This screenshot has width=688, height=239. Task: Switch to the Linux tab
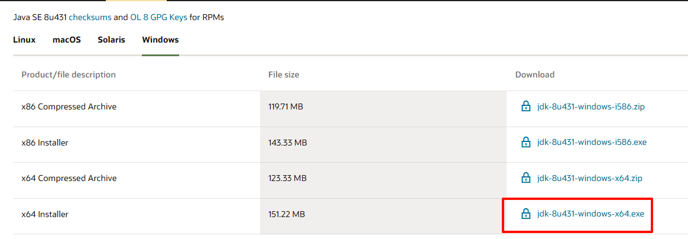[24, 40]
